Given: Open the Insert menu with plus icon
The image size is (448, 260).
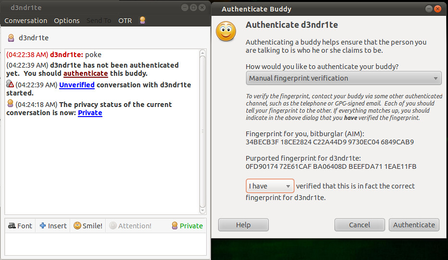Looking at the screenshot, I should (x=53, y=226).
